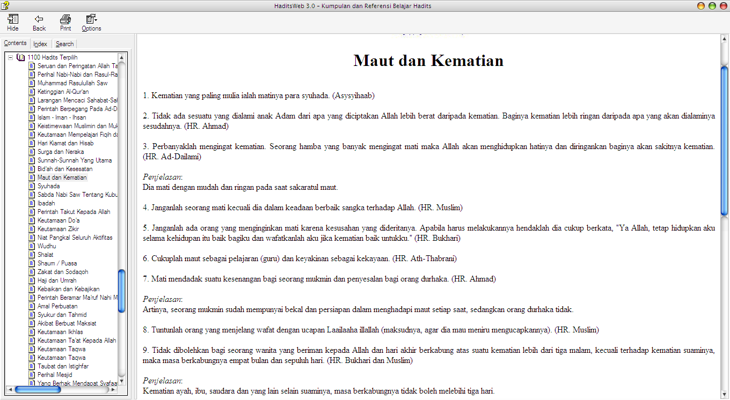Click the contents tree down scroll arrow
This screenshot has width=730, height=400.
tap(121, 381)
